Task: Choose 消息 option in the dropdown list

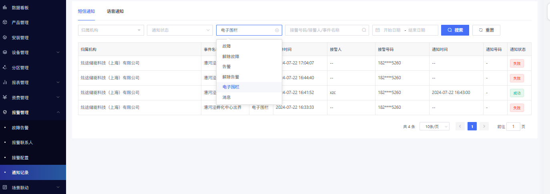Action: 227,97
